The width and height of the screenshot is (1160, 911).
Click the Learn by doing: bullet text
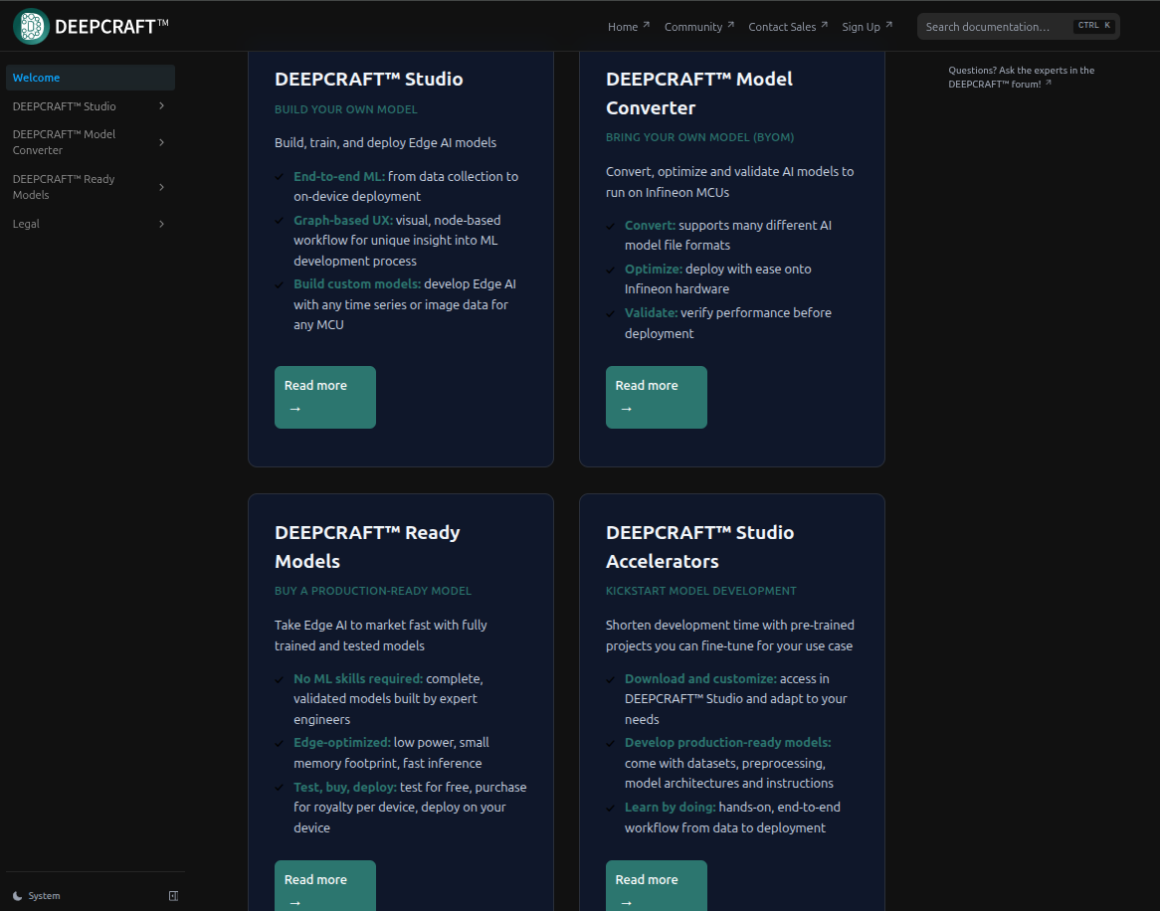pyautogui.click(x=671, y=808)
